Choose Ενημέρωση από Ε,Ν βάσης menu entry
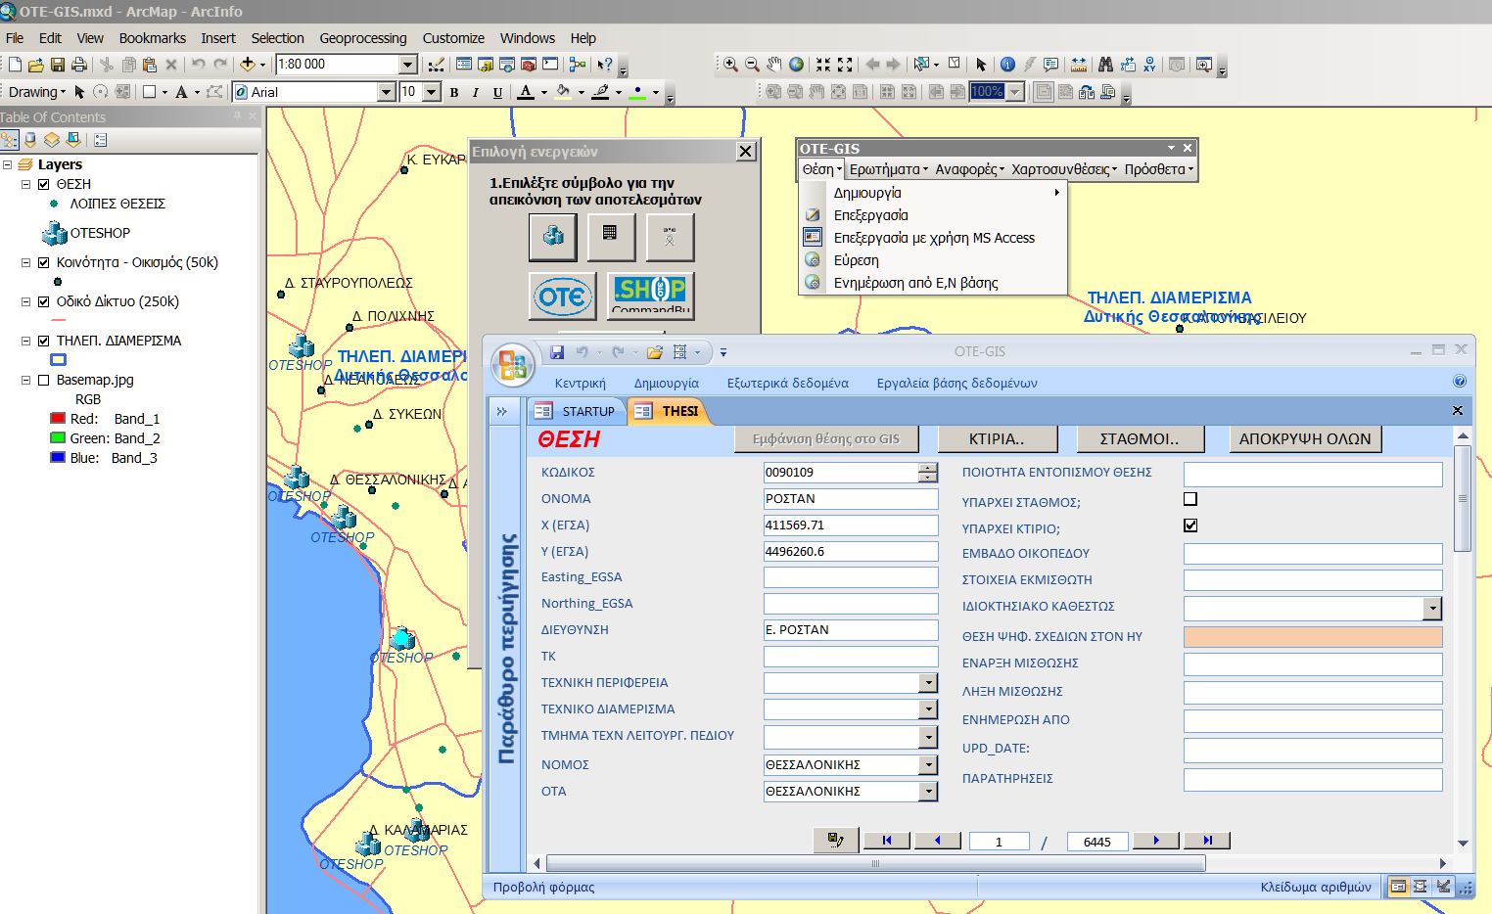The image size is (1492, 914). click(915, 283)
